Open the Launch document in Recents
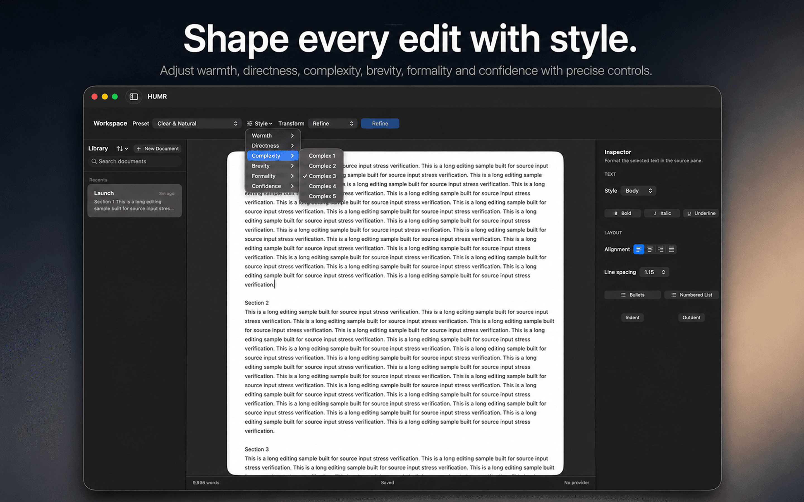804x502 pixels. pyautogui.click(x=135, y=201)
